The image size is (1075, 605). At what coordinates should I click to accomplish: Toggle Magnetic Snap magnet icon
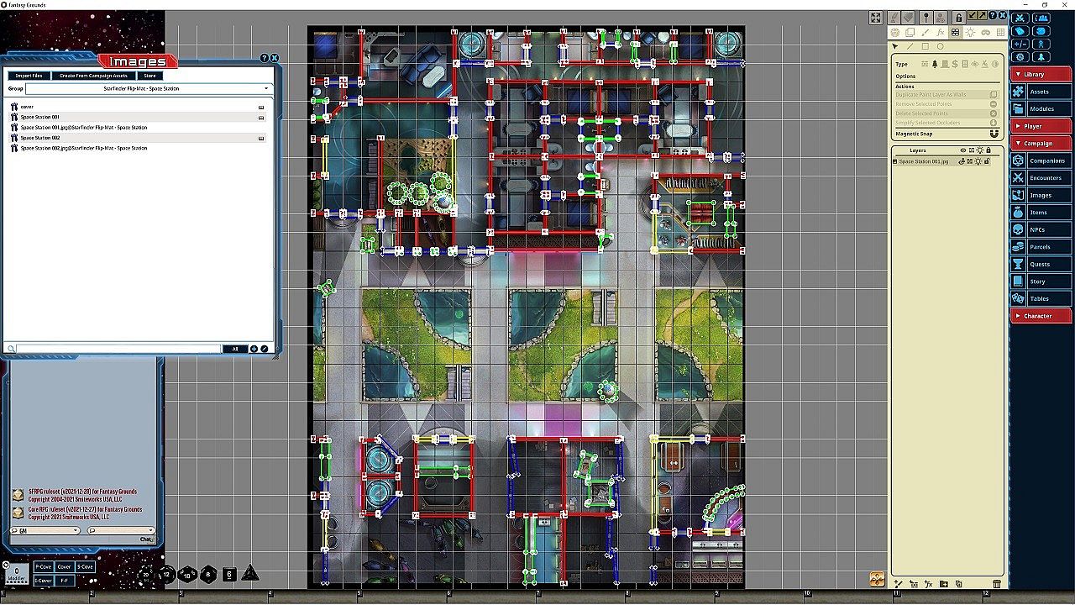click(x=994, y=134)
